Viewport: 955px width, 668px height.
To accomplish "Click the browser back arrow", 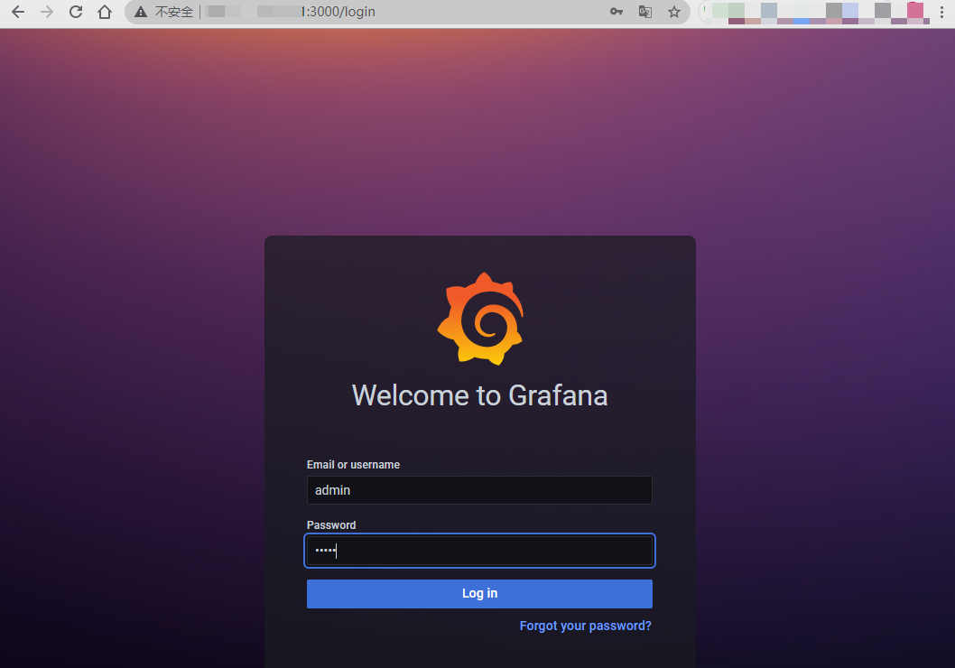I will (18, 13).
